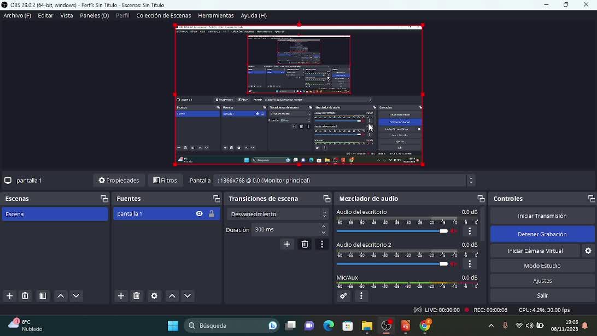Image resolution: width=597 pixels, height=336 pixels.
Task: Open scene filters icon in Escenas panel
Action: 43,296
